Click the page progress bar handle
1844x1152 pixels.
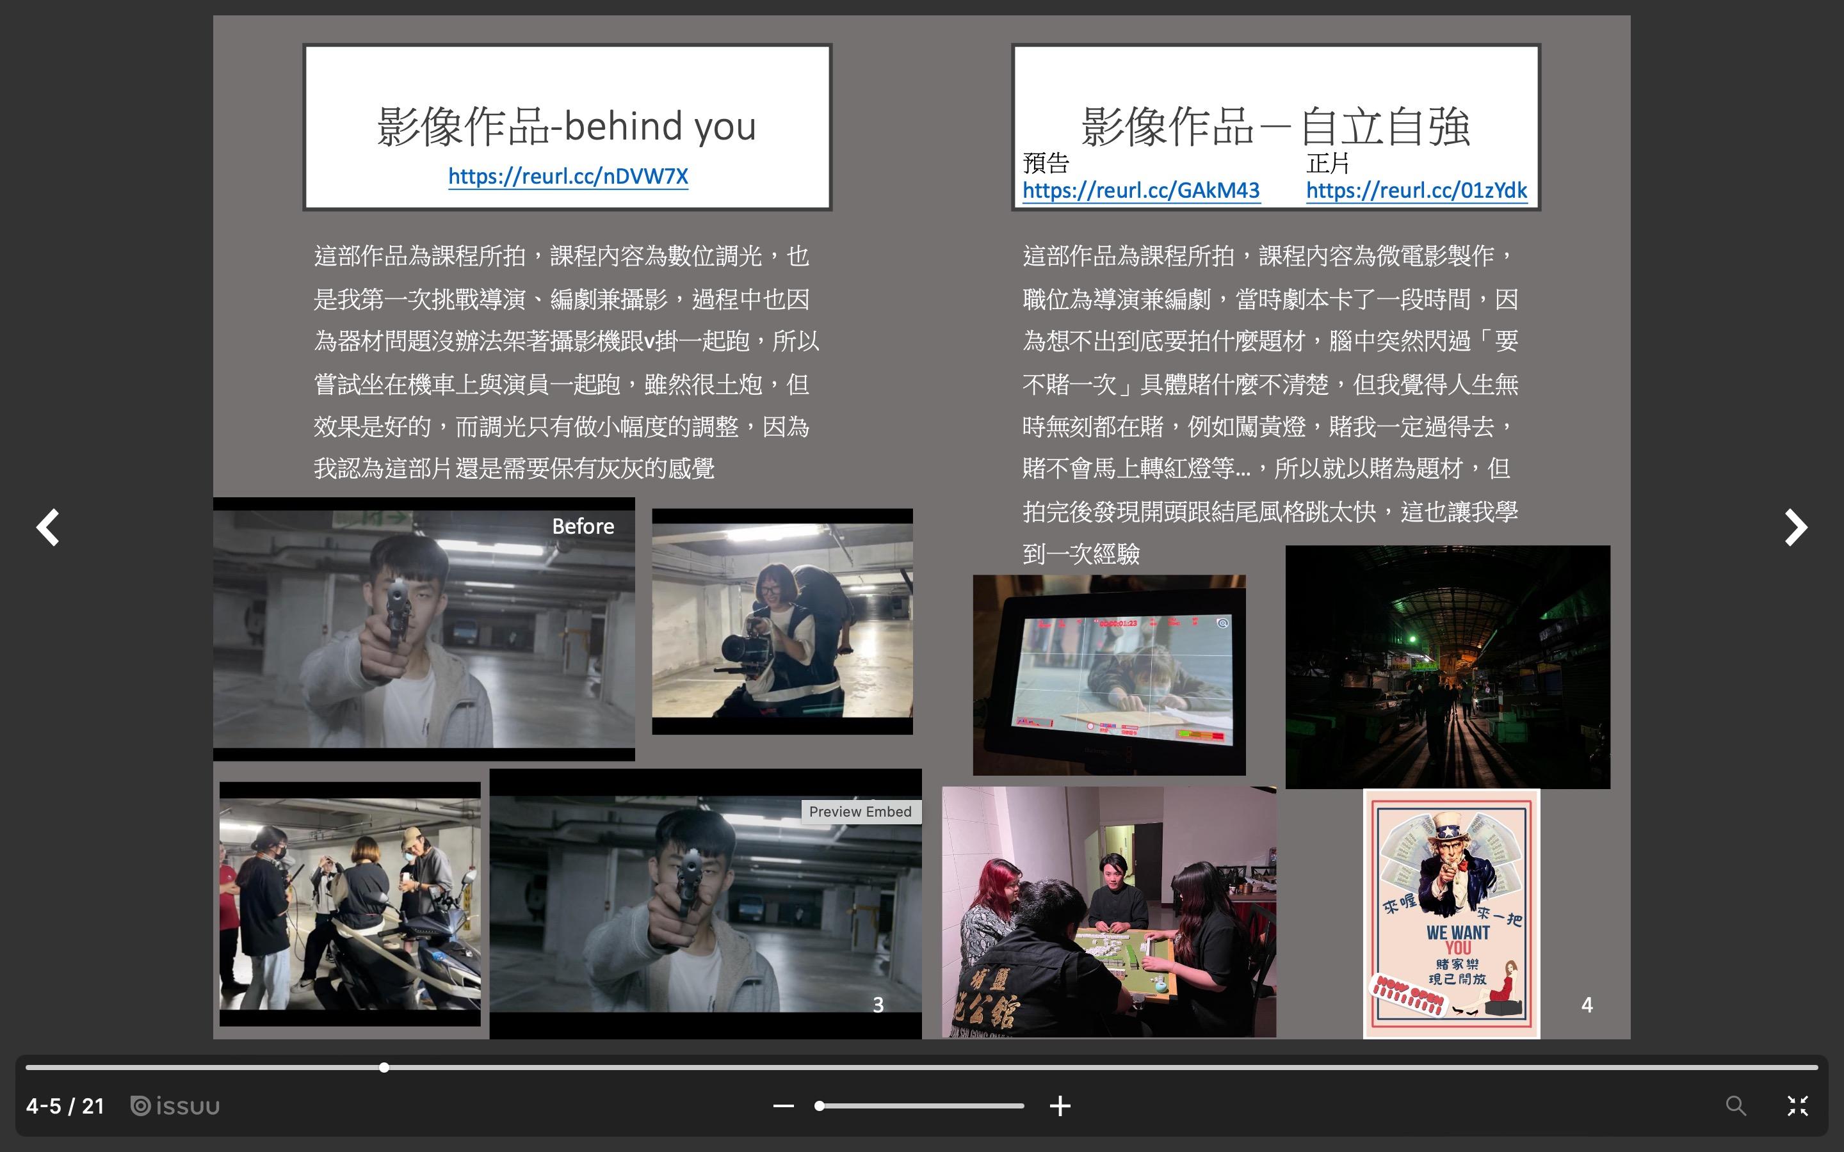point(384,1068)
